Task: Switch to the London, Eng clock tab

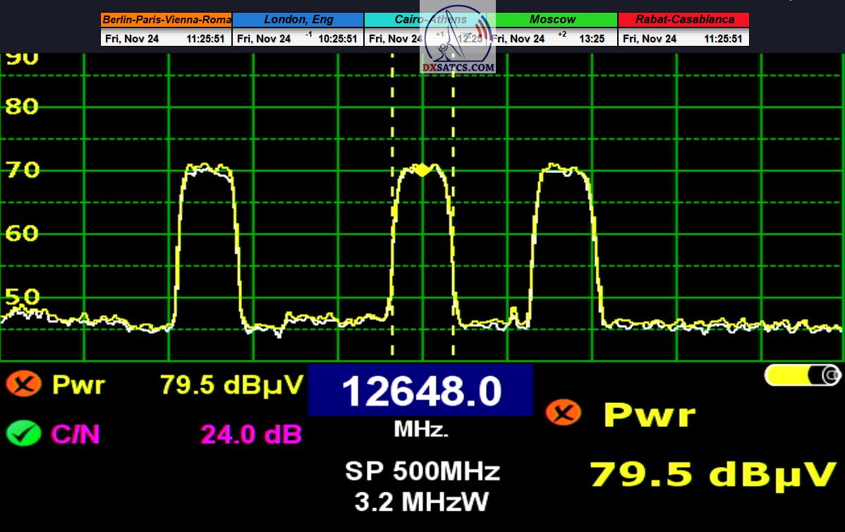Action: [298, 20]
